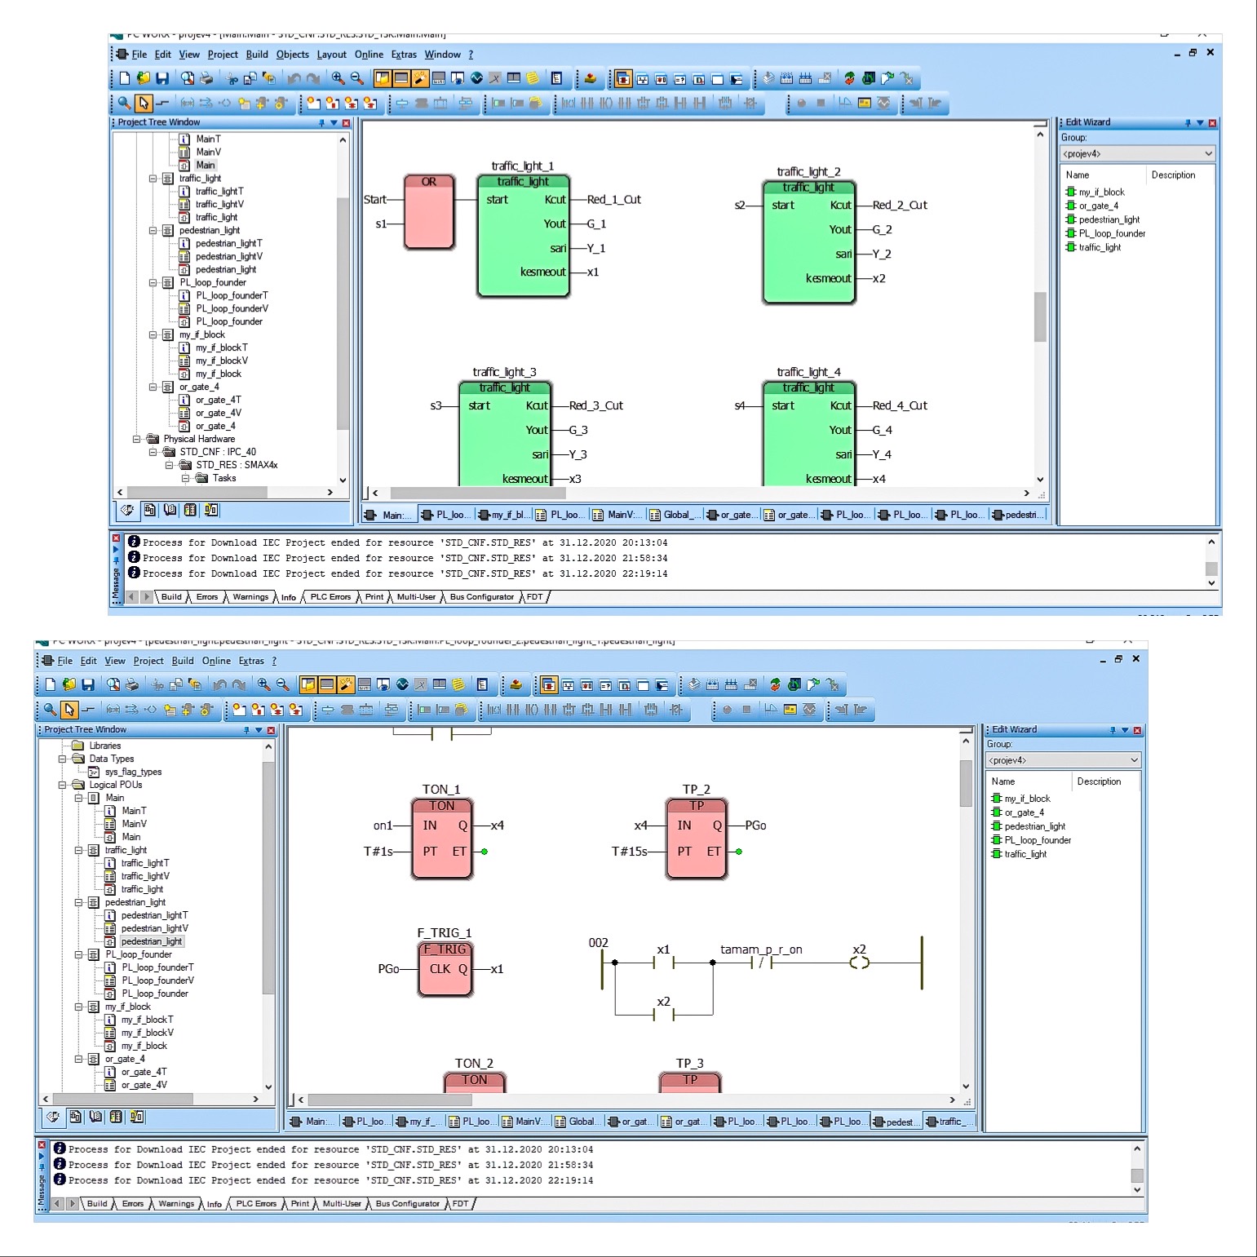Click Print icon in the upper window toolbar
Image resolution: width=1257 pixels, height=1257 pixels.
tap(207, 78)
